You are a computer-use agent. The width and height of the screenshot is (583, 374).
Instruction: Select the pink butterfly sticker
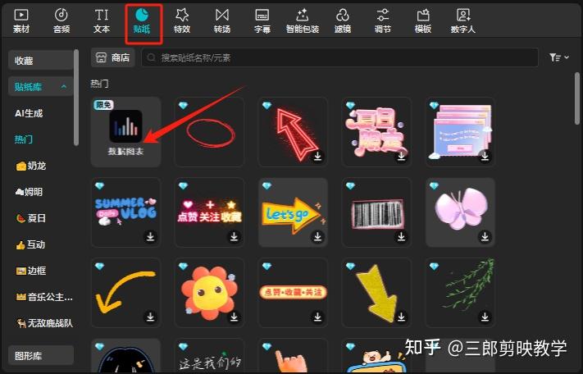[460, 212]
